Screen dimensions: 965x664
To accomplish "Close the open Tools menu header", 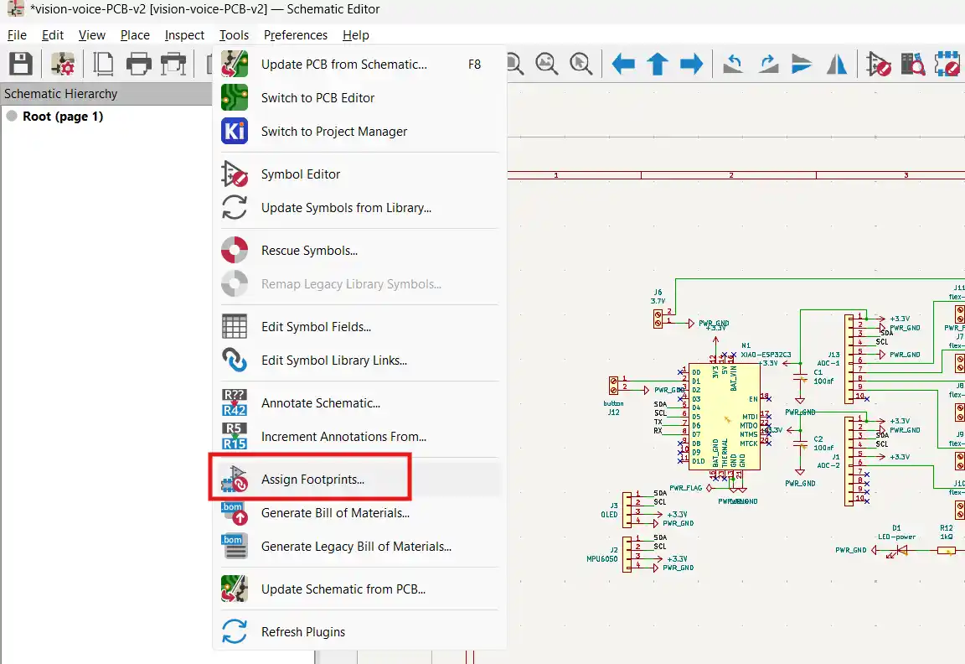I will coord(234,35).
